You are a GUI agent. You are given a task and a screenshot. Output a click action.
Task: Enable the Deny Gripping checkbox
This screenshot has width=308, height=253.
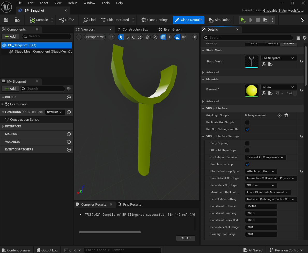pyautogui.click(x=247, y=143)
